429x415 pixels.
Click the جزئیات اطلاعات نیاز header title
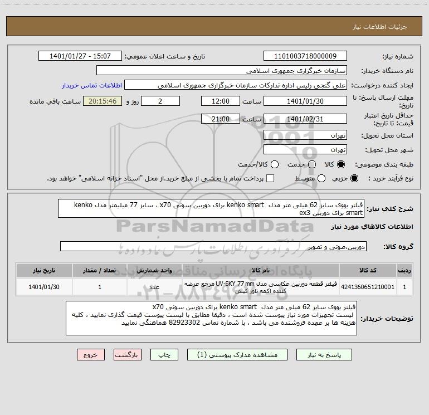tap(380, 27)
